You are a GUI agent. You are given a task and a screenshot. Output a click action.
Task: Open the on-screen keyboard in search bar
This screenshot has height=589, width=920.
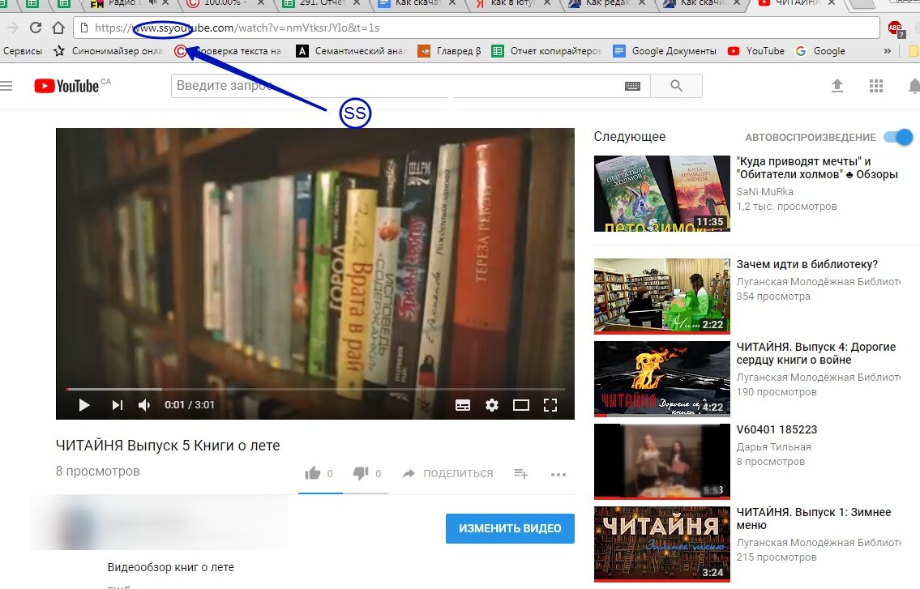tap(632, 85)
